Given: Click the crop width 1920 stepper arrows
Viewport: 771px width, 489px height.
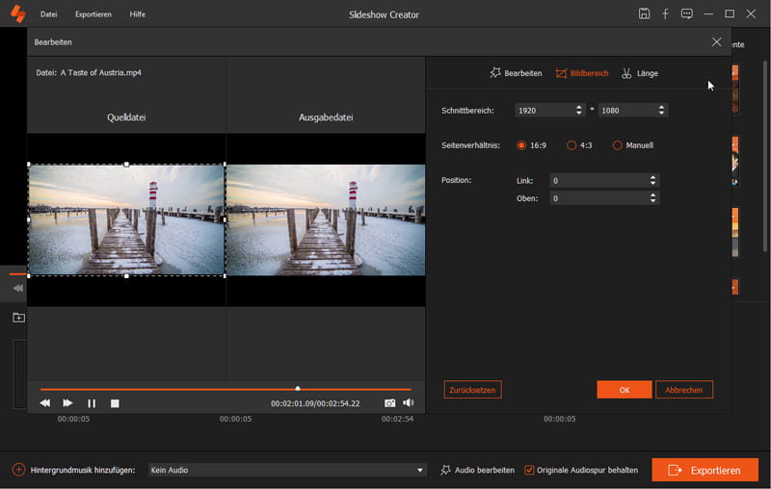Looking at the screenshot, I should tap(579, 111).
